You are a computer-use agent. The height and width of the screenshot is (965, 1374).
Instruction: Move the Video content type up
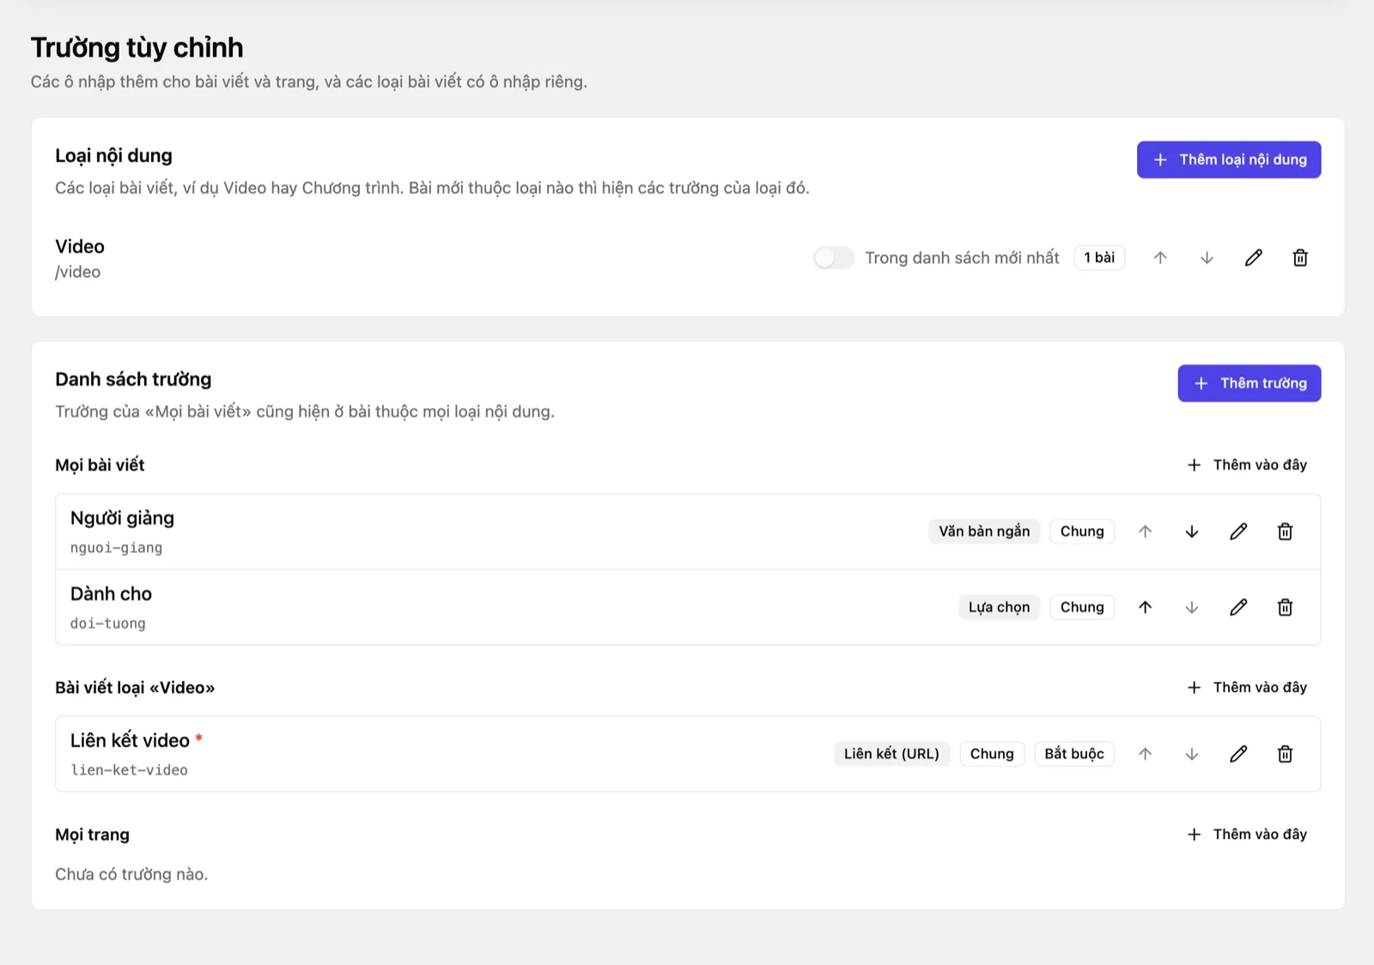pos(1160,258)
